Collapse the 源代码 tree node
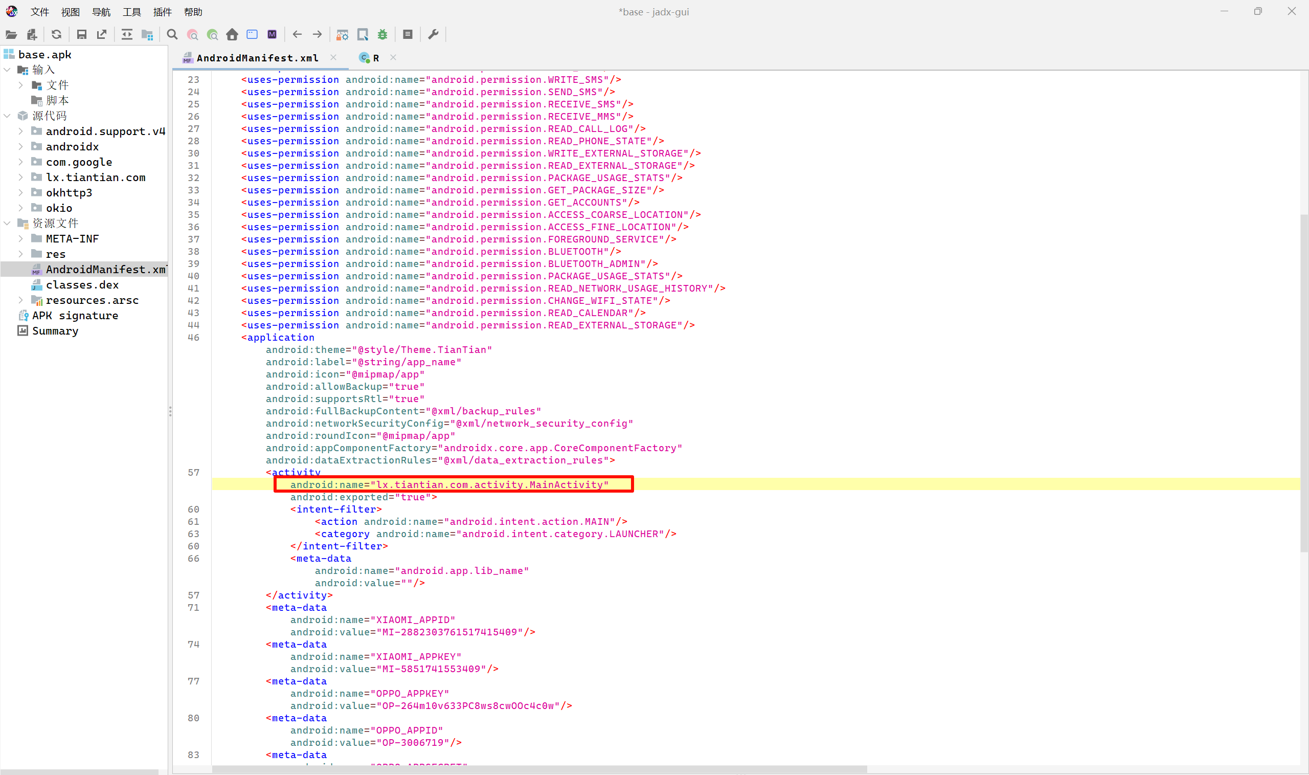Viewport: 1309px width, 775px height. coord(7,116)
